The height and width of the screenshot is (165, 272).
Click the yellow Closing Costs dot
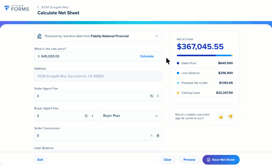(x=178, y=93)
